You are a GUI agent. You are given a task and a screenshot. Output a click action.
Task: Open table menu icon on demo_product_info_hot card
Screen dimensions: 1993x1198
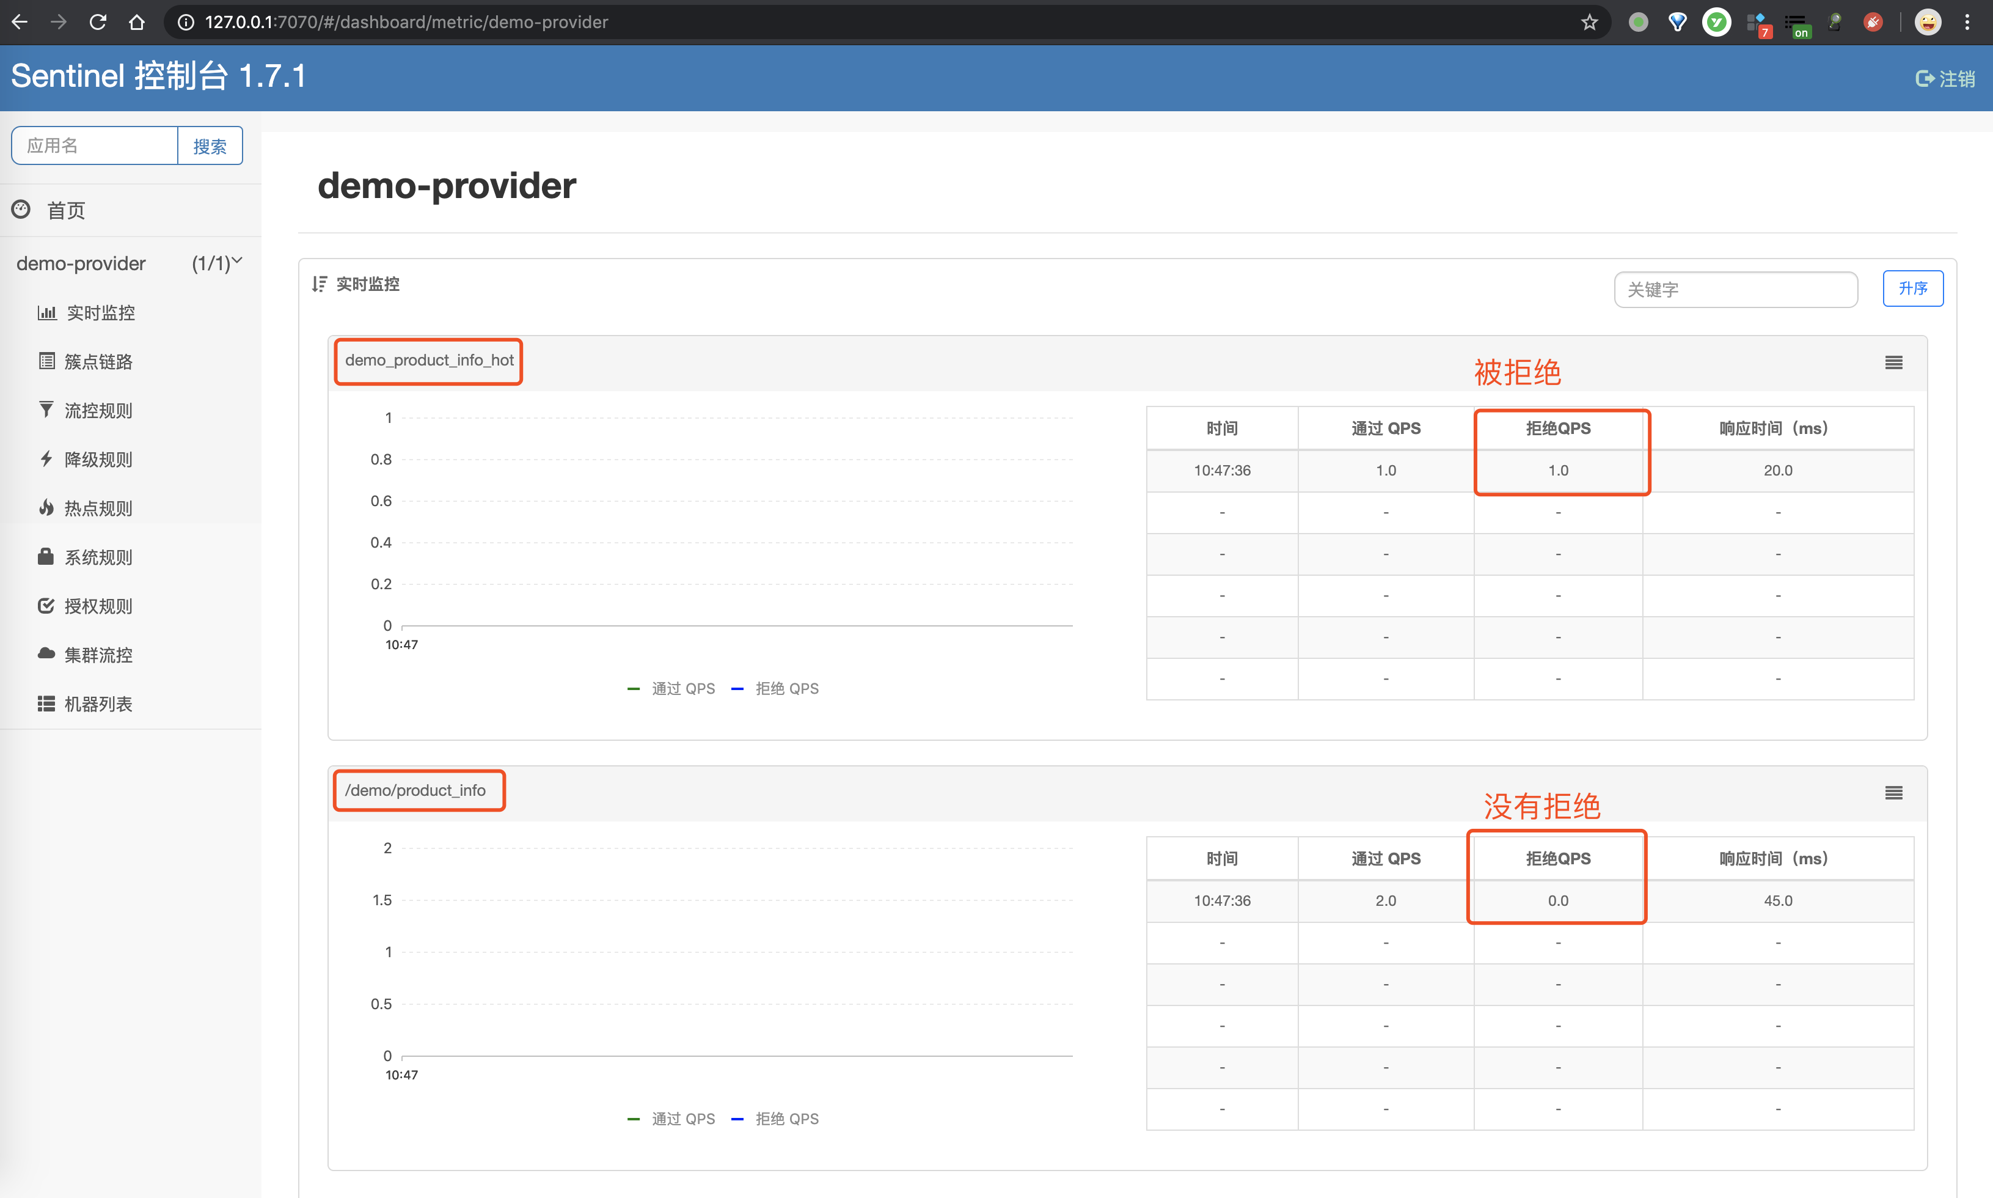1893,362
